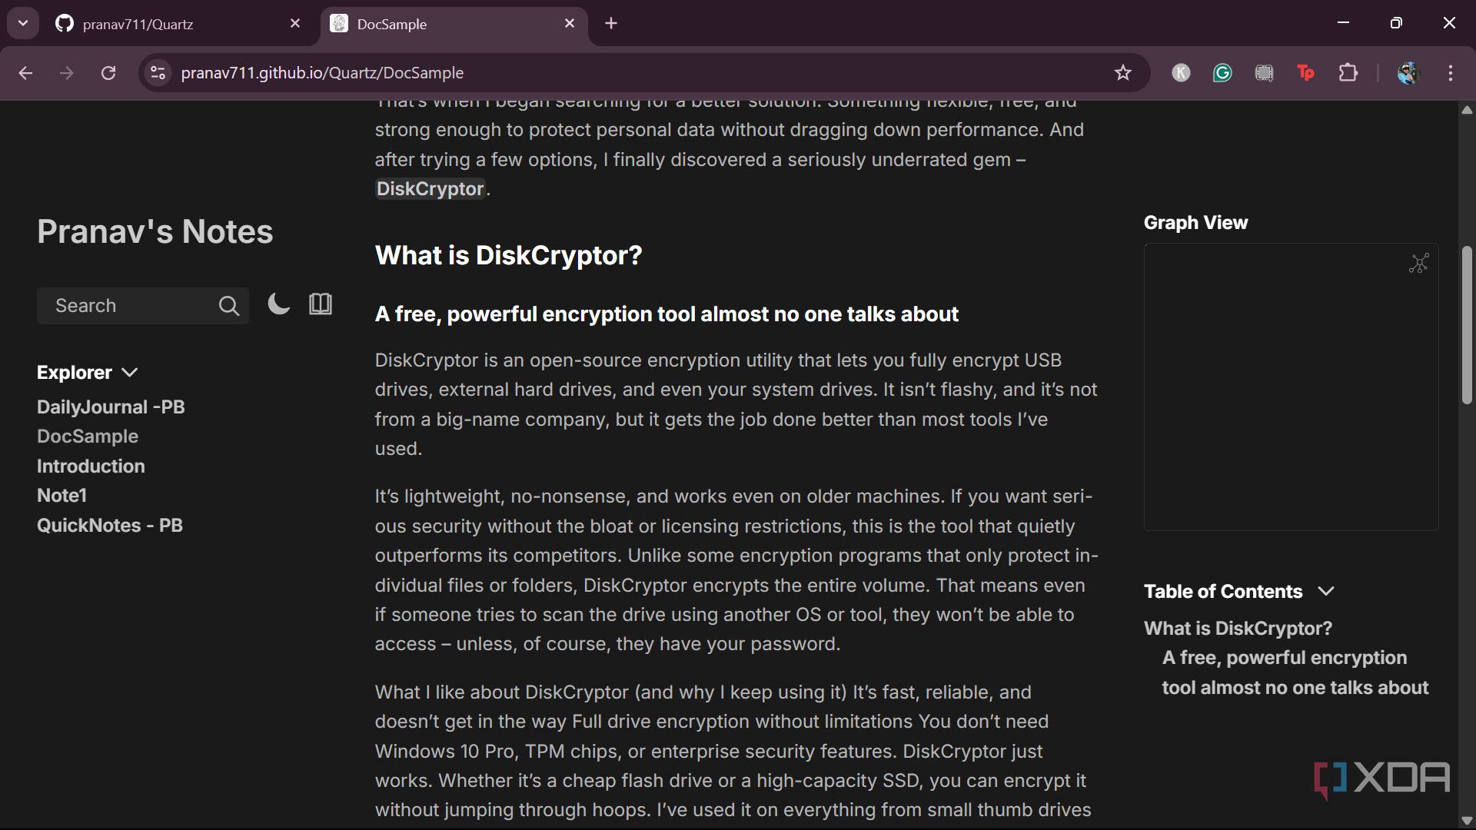Toggle dark mode with the moon icon
The height and width of the screenshot is (830, 1476).
pos(278,304)
